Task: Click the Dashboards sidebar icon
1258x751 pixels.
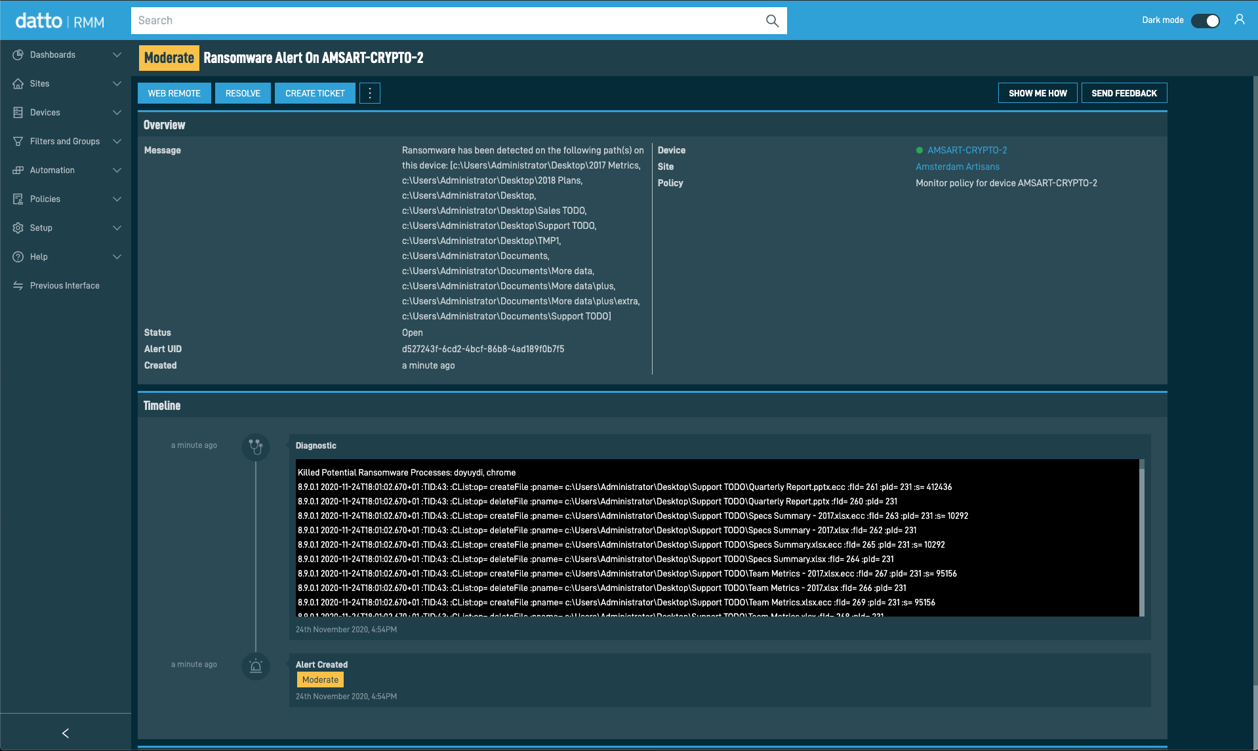Action: pos(18,54)
